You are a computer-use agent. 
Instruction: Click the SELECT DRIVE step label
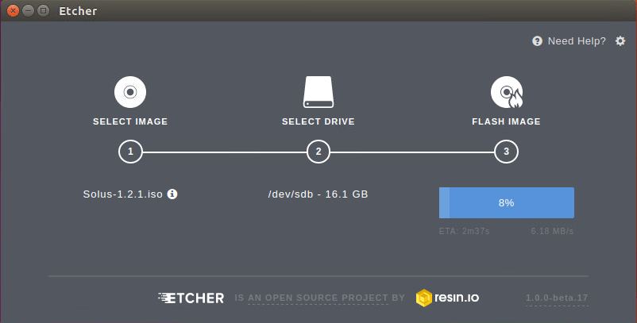(318, 121)
